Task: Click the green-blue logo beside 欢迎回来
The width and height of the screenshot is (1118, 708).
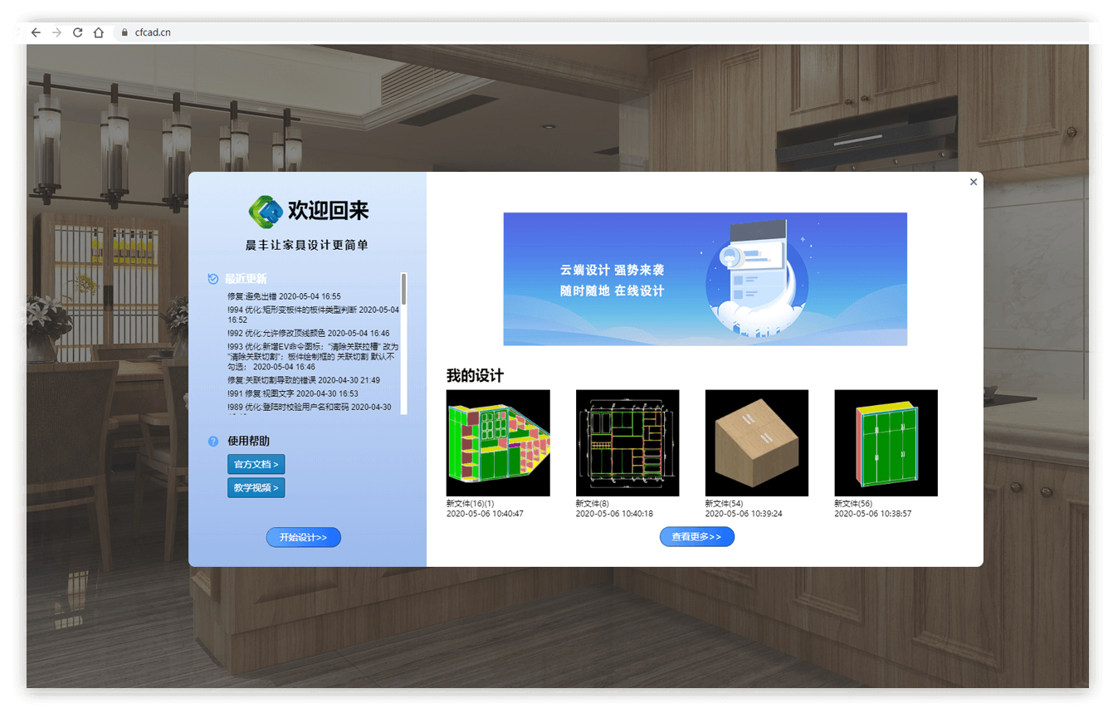Action: [266, 211]
